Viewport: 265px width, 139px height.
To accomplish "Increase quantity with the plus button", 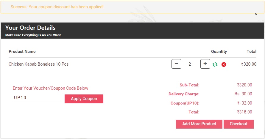I will click(x=205, y=64).
